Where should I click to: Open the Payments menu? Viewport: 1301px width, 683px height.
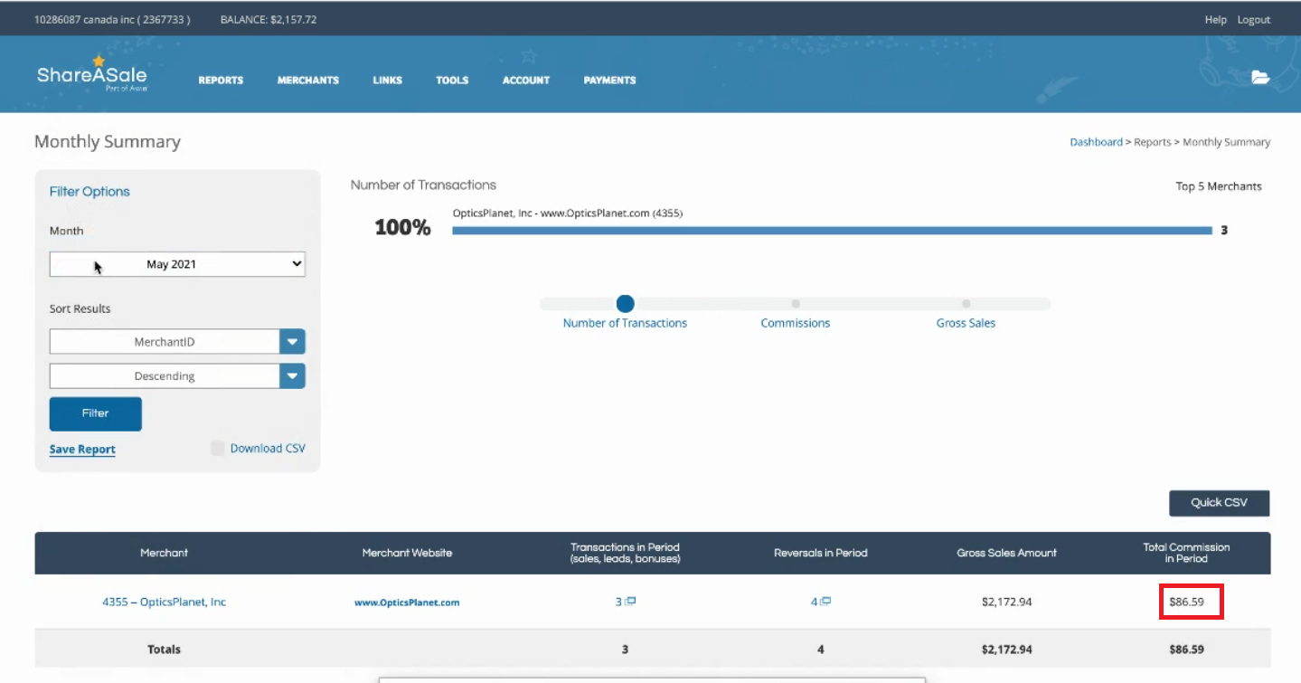coord(609,81)
